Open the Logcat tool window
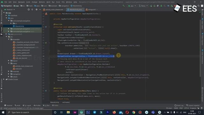 coord(27,105)
